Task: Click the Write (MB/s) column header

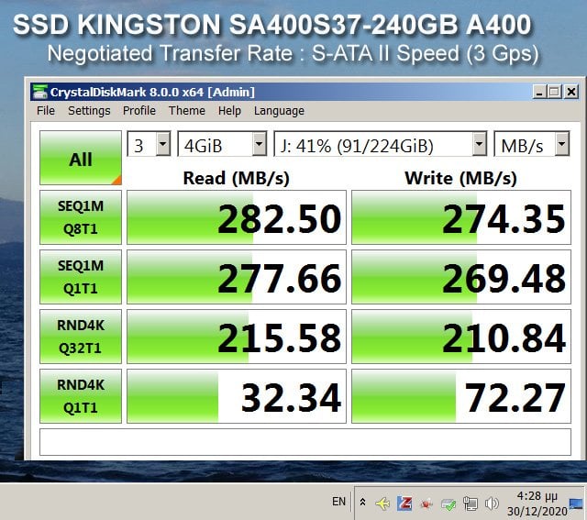Action: tap(460, 178)
